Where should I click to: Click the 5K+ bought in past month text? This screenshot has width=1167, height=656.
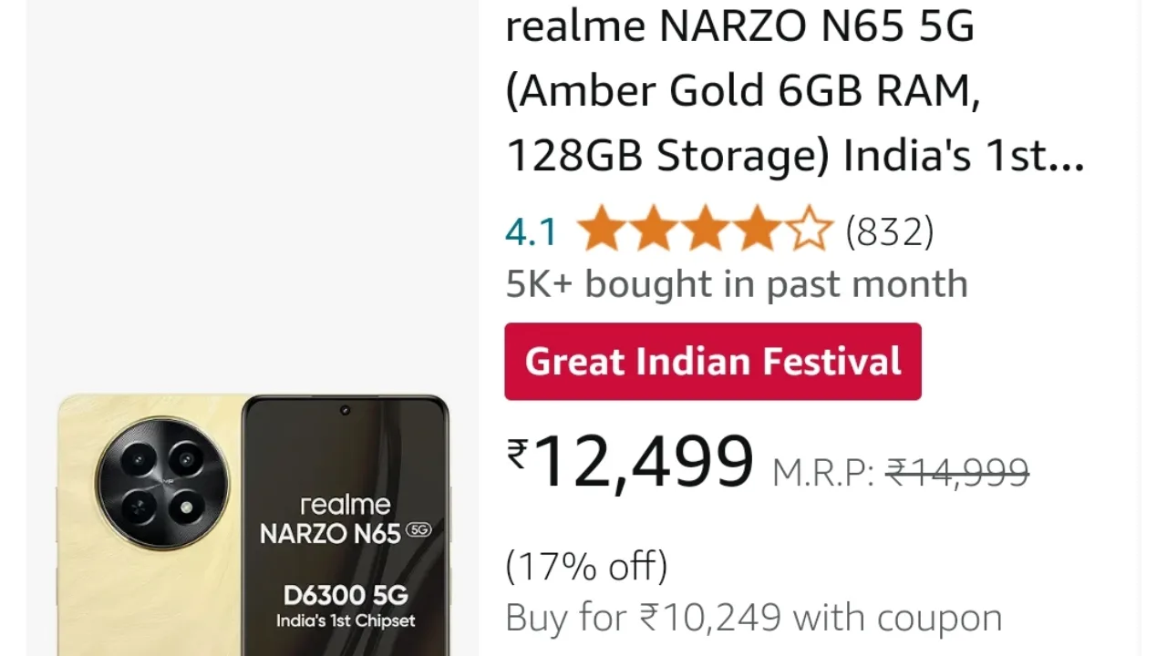pyautogui.click(x=737, y=283)
